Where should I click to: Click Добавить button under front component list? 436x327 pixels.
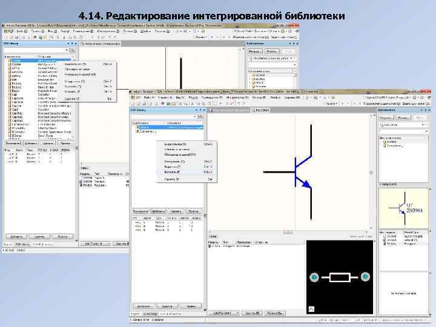pyautogui.click(x=158, y=211)
